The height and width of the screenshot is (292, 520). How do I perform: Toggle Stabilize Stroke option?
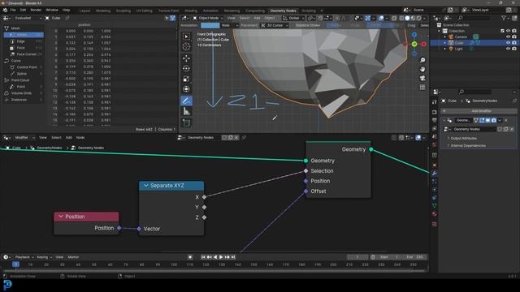[x=308, y=25]
